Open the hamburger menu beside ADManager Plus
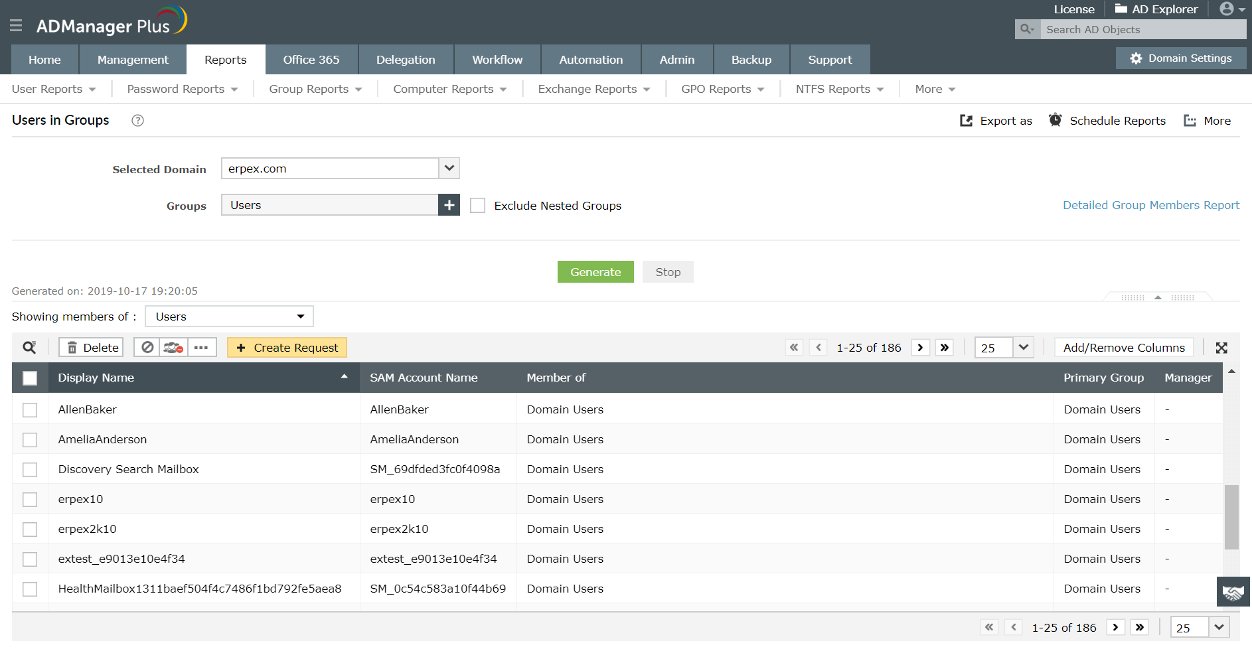 coord(16,25)
